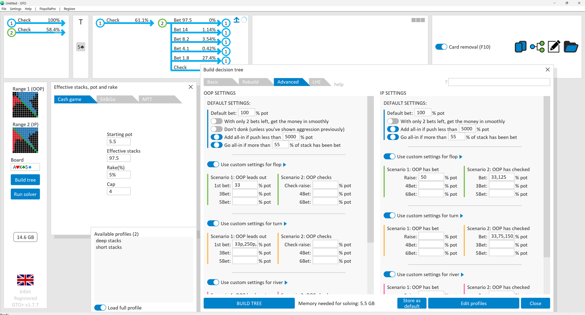Click the edit pencil icon
Screen dimensions: 585x315
[554, 47]
